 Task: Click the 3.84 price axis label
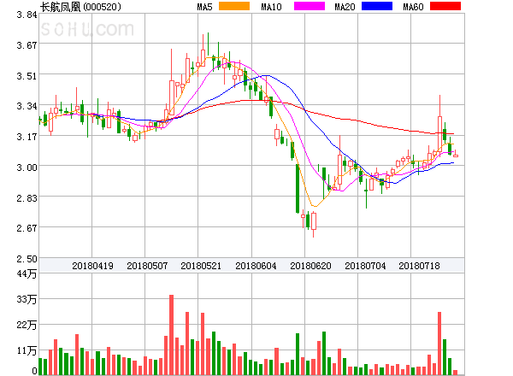click(x=27, y=15)
